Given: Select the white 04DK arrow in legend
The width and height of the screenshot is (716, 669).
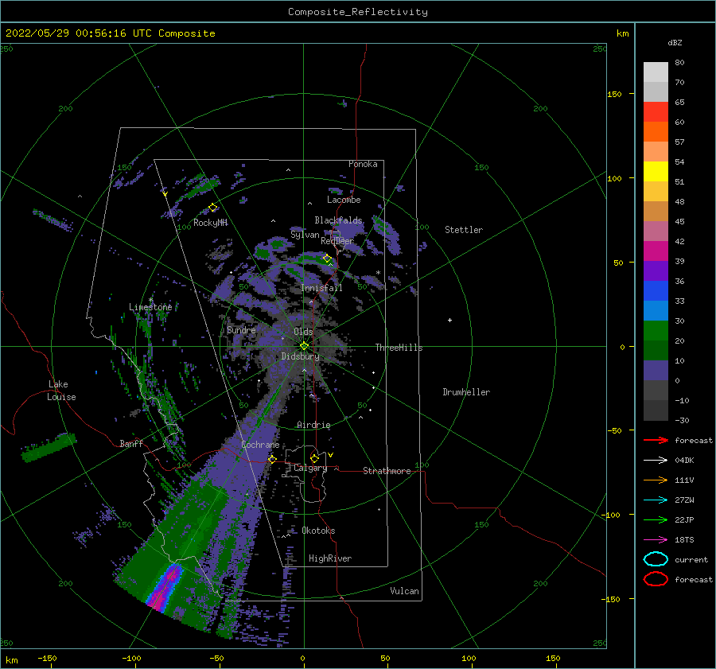Looking at the screenshot, I should (656, 460).
